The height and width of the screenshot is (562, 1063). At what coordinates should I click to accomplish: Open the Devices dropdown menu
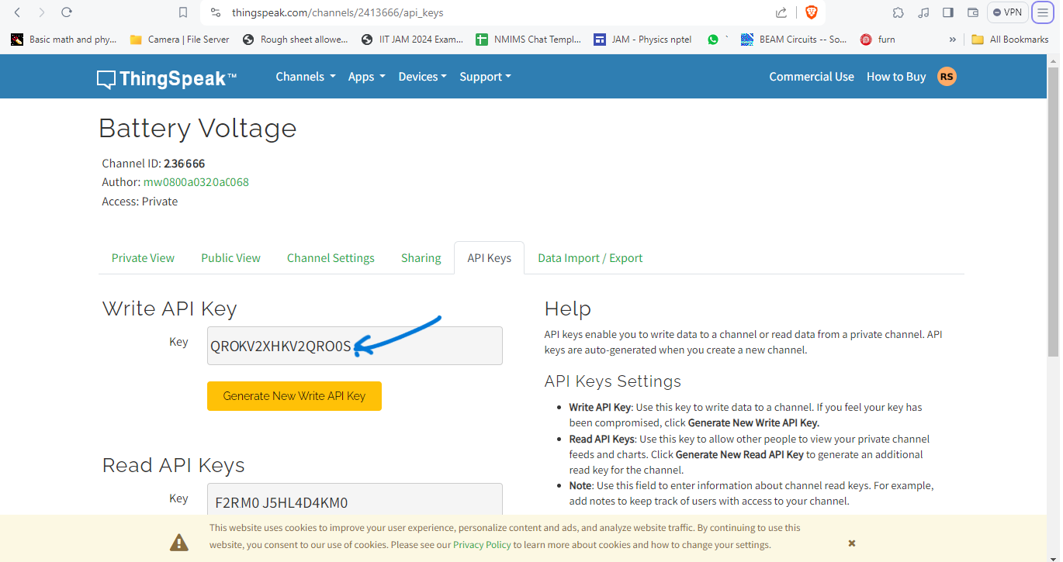click(x=422, y=77)
